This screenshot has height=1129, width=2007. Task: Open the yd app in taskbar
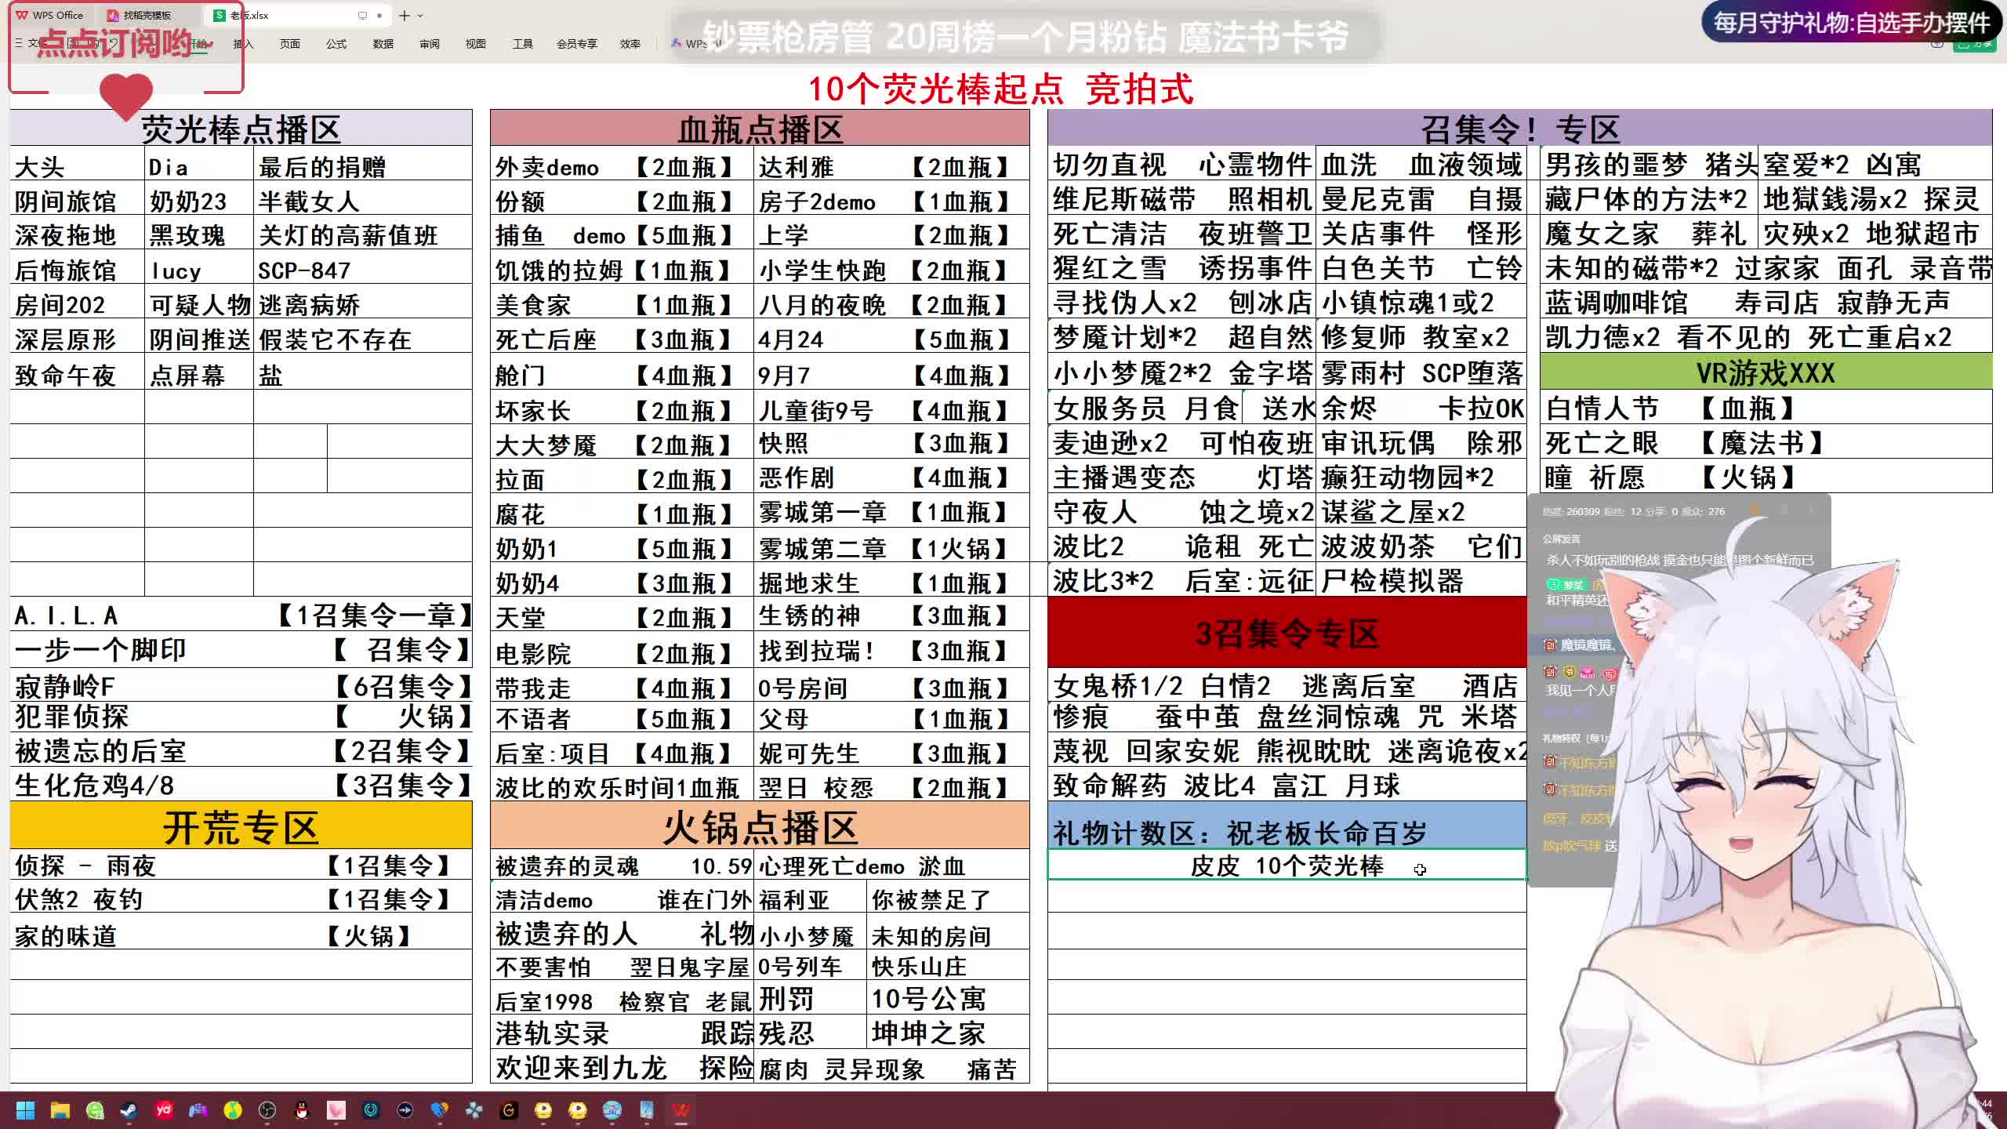[x=163, y=1110]
